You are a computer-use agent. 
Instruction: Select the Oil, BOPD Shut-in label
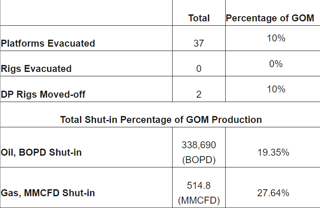click(41, 153)
